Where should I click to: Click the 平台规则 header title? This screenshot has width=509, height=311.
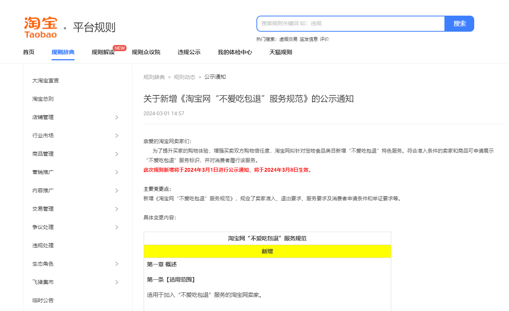click(x=94, y=27)
